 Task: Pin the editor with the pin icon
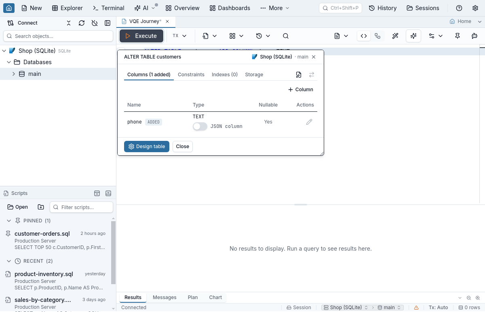458,36
